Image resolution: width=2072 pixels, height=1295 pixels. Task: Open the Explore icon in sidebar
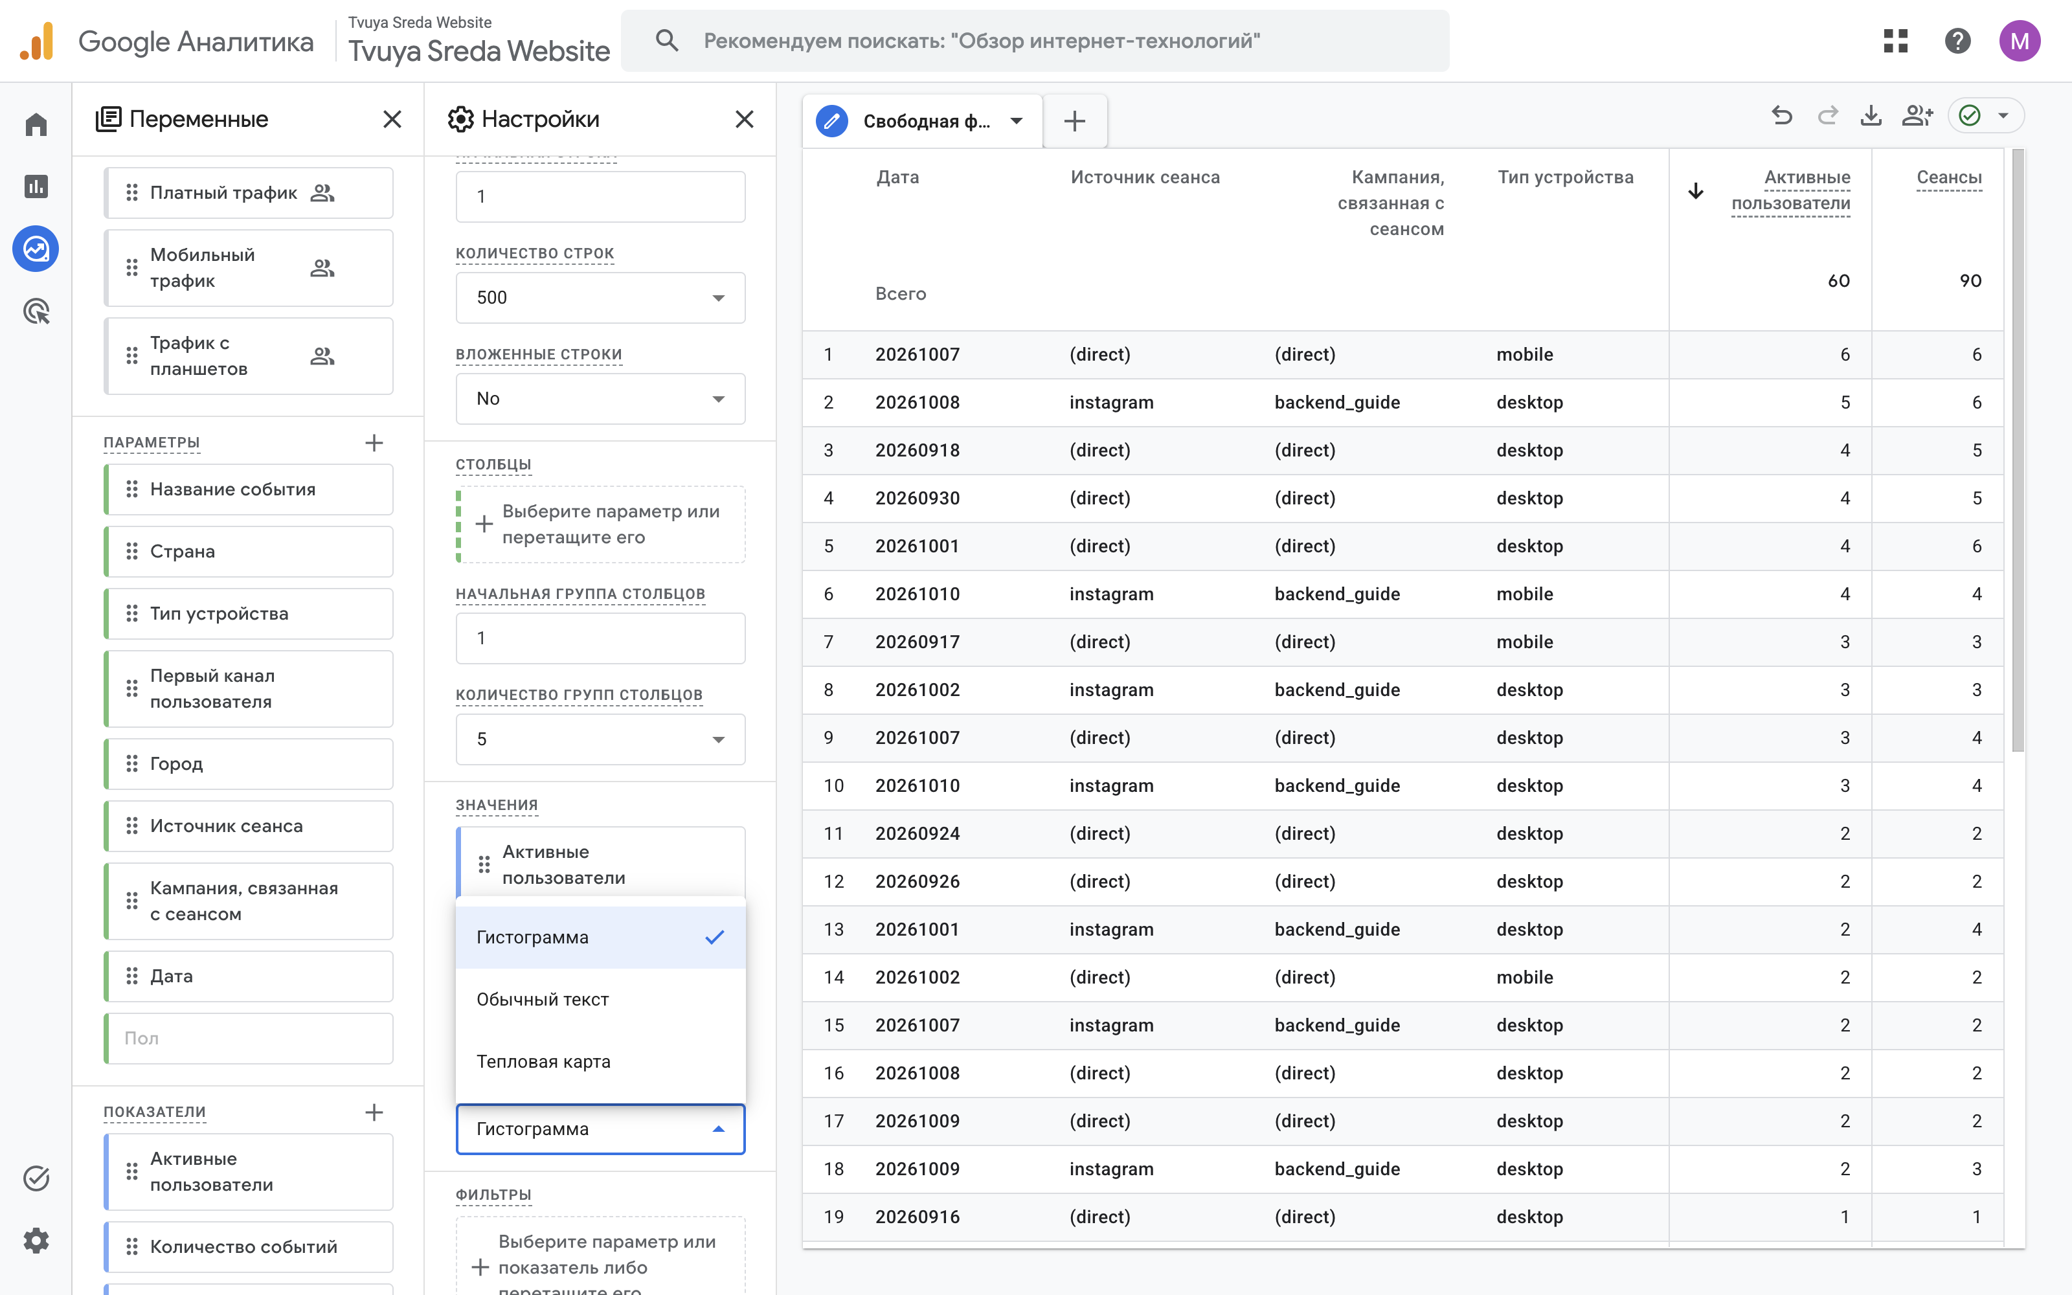click(x=36, y=249)
